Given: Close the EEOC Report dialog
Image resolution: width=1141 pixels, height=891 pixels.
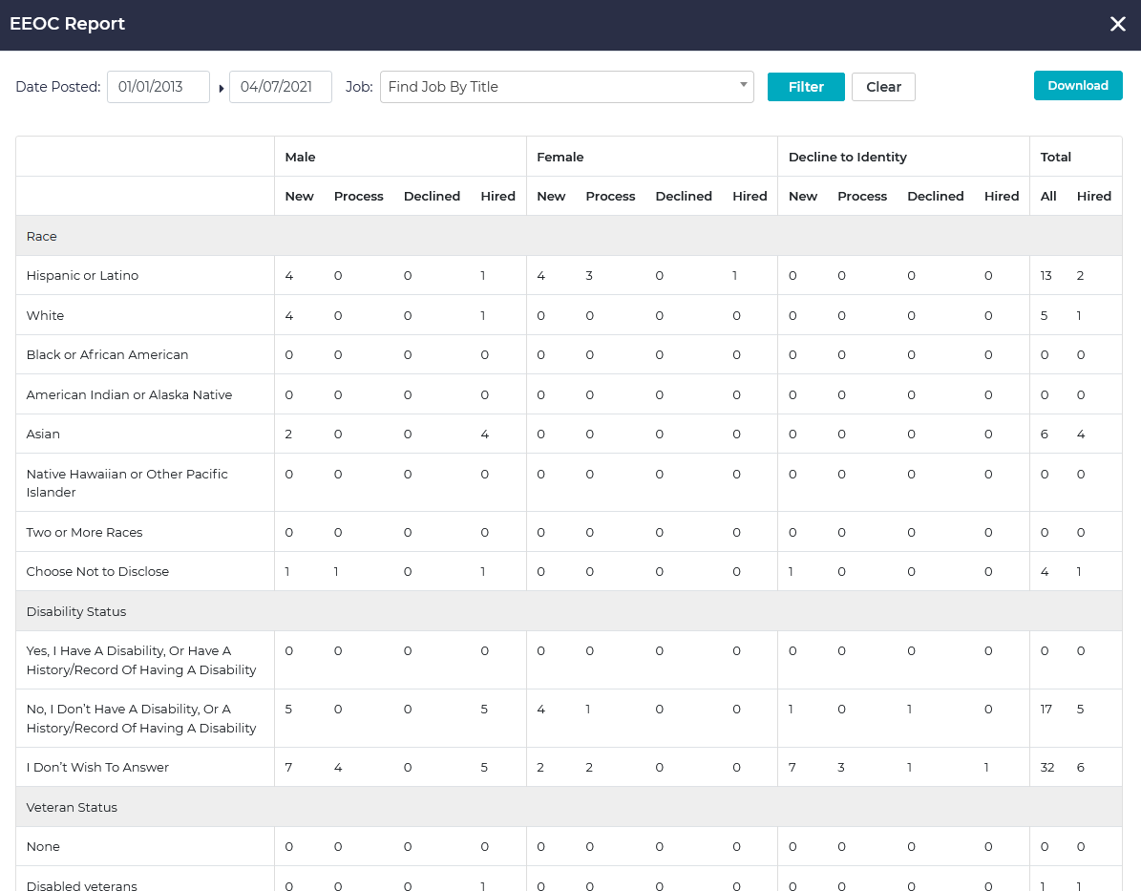Looking at the screenshot, I should (x=1117, y=25).
